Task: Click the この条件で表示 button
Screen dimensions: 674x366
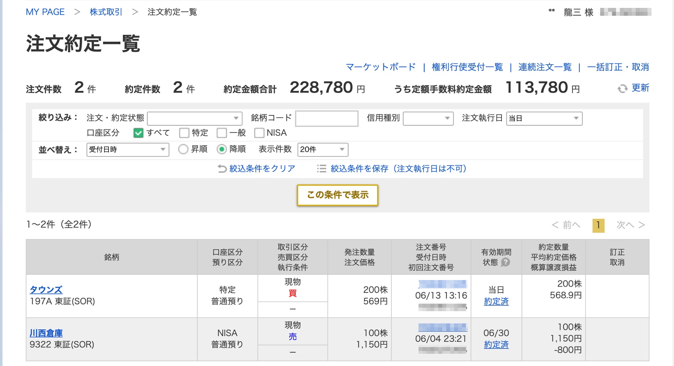Action: click(x=338, y=195)
